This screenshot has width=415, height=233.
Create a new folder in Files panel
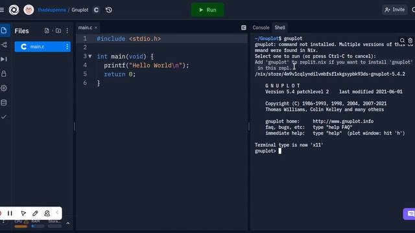tap(58, 30)
